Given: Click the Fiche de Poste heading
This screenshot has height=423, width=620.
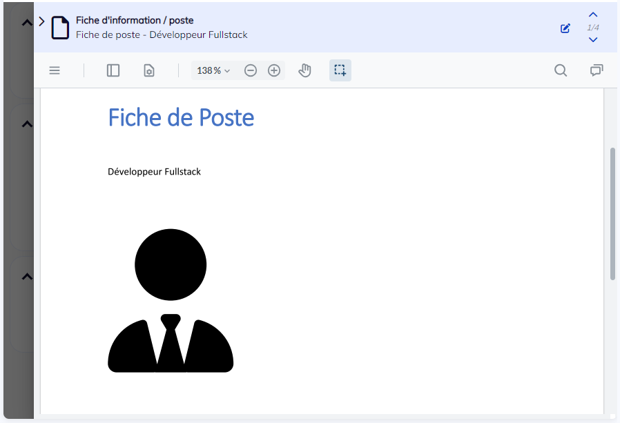Looking at the screenshot, I should (x=181, y=118).
